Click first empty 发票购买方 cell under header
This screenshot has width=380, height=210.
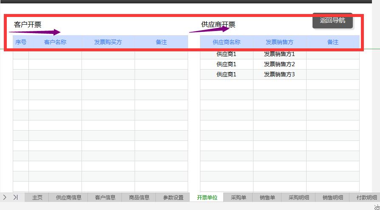(x=108, y=54)
